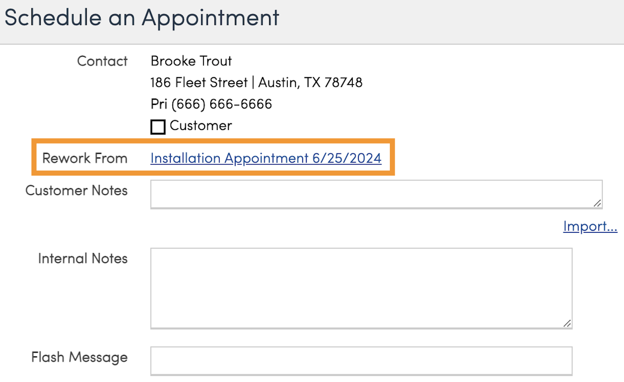Focus the Customer Notes text area

point(371,194)
